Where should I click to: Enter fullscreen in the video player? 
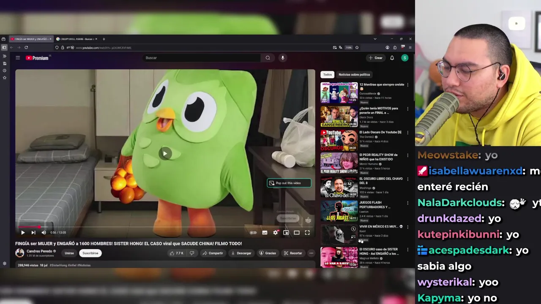[x=307, y=233]
